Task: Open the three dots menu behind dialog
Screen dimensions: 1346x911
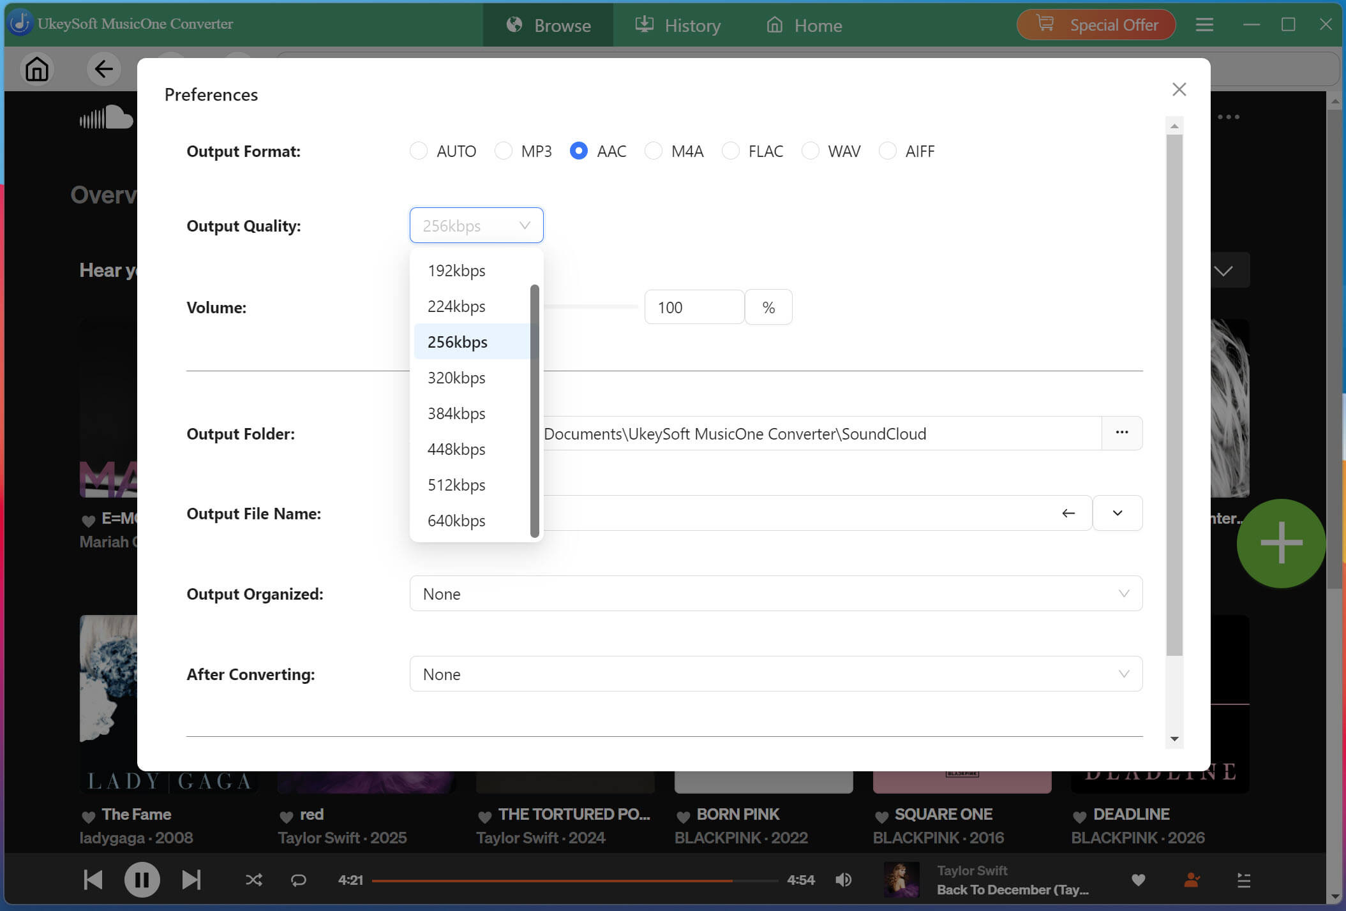Action: click(x=1228, y=117)
